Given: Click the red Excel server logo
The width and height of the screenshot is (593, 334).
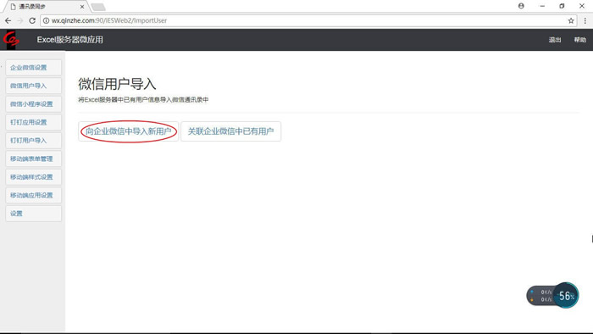Looking at the screenshot, I should click(x=10, y=39).
